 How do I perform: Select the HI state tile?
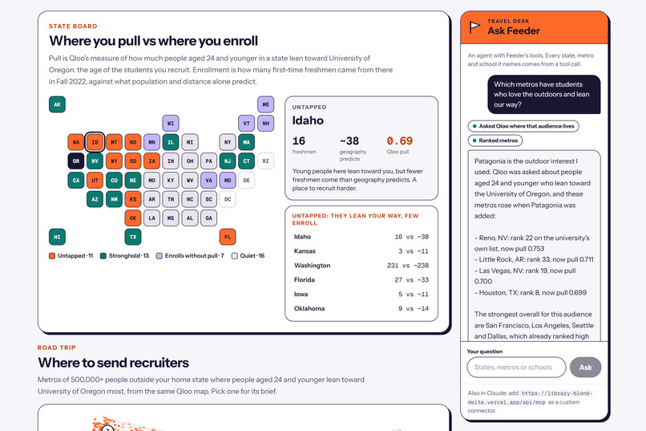point(57,237)
